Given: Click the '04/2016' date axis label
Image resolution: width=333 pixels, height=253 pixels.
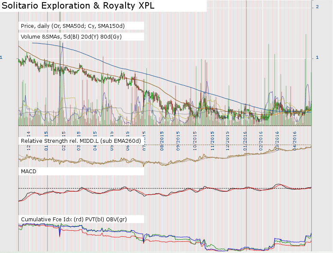Looking at the screenshot, I should [294, 141].
